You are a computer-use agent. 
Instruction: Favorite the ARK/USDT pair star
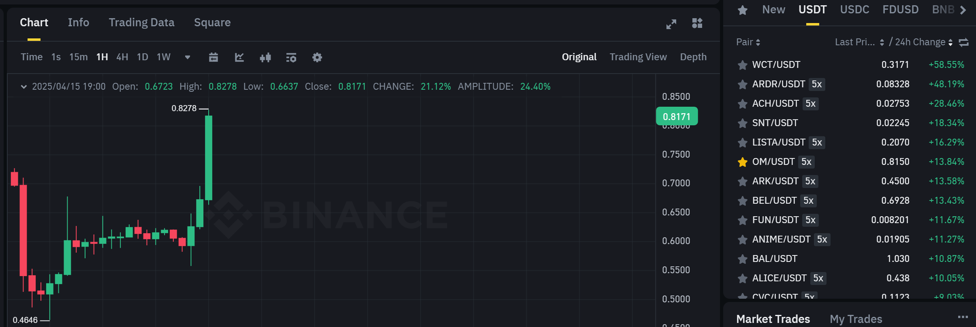[x=743, y=181]
